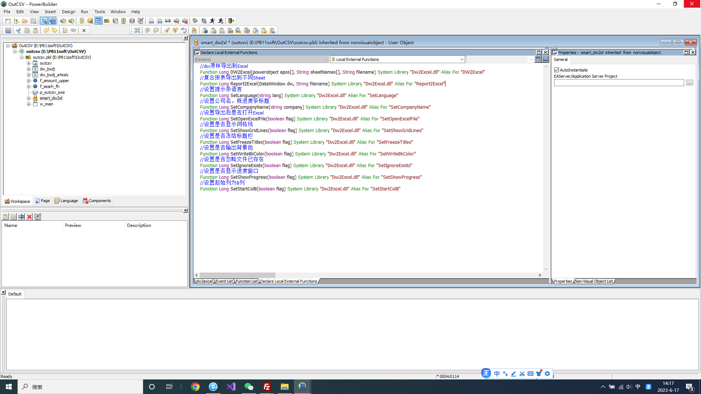Click the paste clip icon in Clip panel
This screenshot has height=394, width=701.
[5, 217]
